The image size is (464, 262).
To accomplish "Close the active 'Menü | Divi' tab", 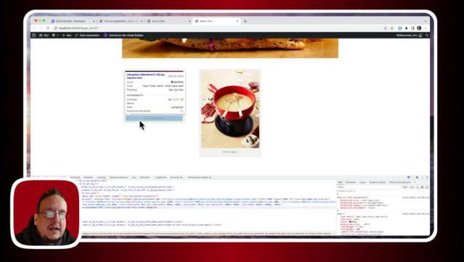I will (x=237, y=21).
